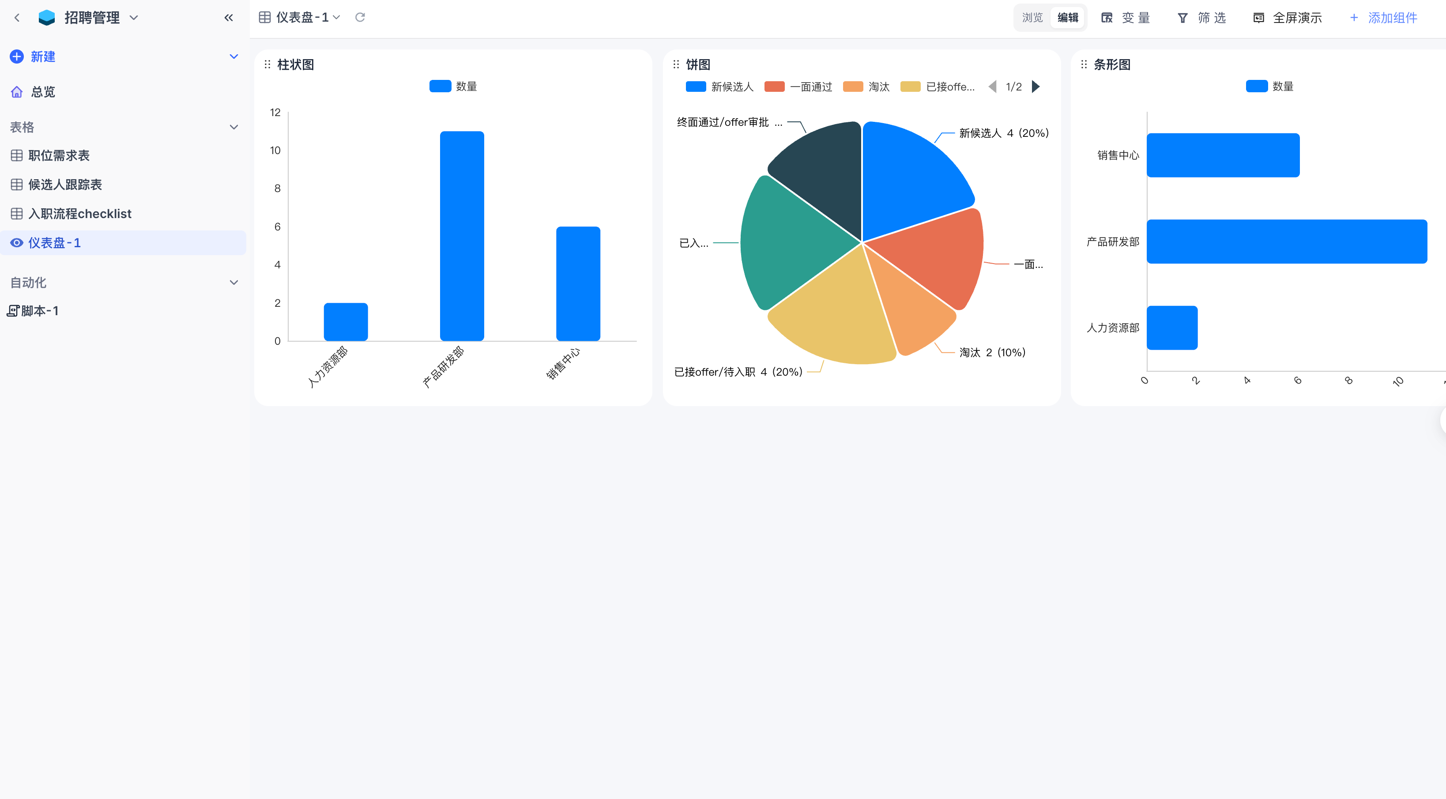
Task: Switch to 编辑 edit mode
Action: tap(1067, 18)
